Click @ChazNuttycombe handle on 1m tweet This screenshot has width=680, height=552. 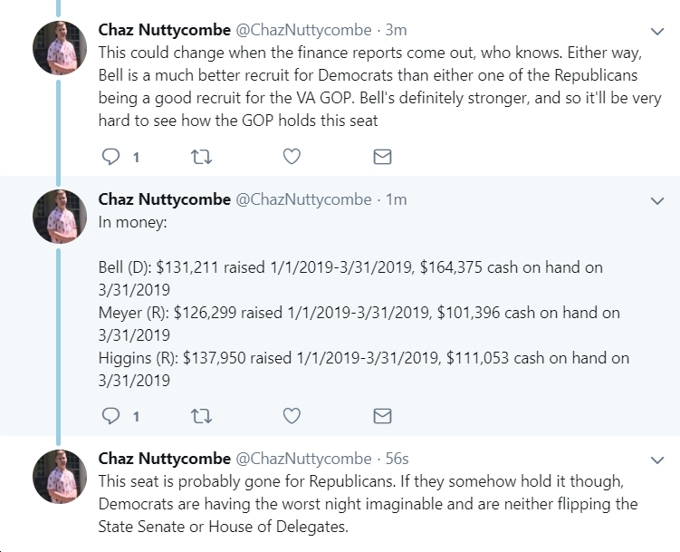tap(303, 199)
